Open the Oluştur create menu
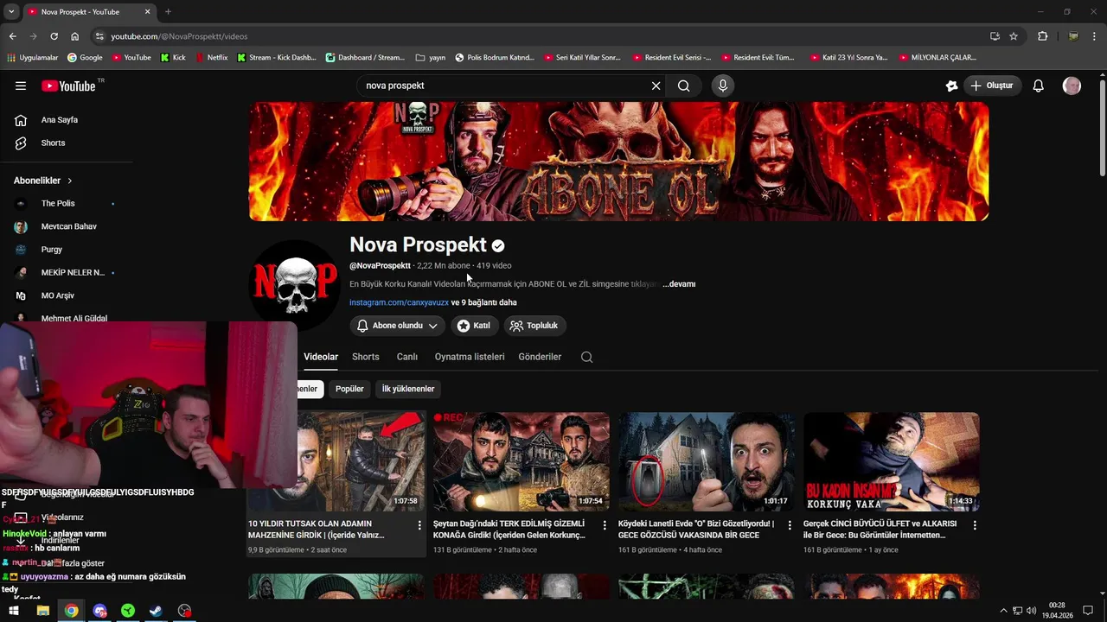Image resolution: width=1107 pixels, height=622 pixels. (x=992, y=86)
